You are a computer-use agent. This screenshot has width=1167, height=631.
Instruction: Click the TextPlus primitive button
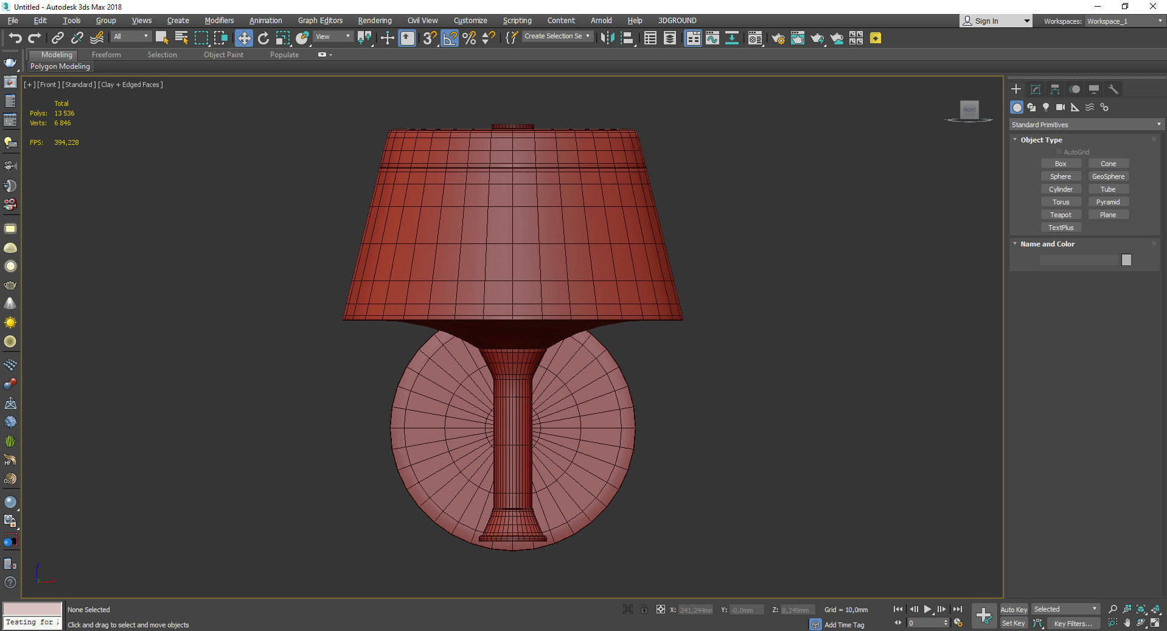[x=1061, y=228]
